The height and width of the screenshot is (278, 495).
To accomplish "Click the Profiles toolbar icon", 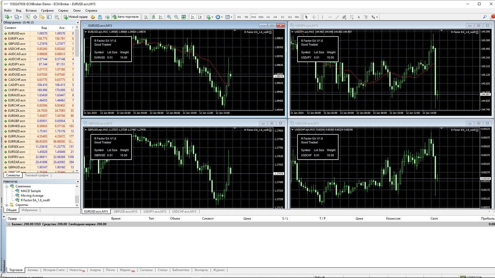I will pyautogui.click(x=16, y=17).
